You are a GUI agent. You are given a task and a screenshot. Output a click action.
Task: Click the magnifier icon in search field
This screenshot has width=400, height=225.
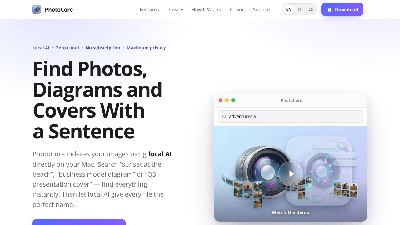coord(224,117)
